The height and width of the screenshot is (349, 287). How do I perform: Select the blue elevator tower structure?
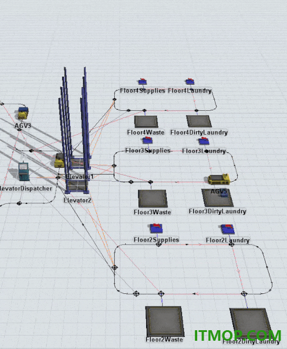coord(75,130)
